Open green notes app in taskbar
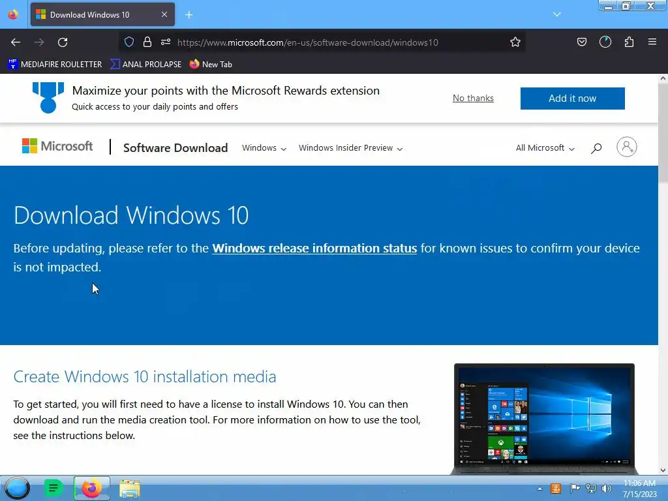668x501 pixels. pos(53,488)
